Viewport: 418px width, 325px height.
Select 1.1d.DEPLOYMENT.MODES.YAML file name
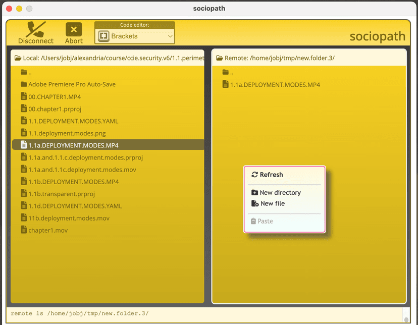tap(75, 206)
